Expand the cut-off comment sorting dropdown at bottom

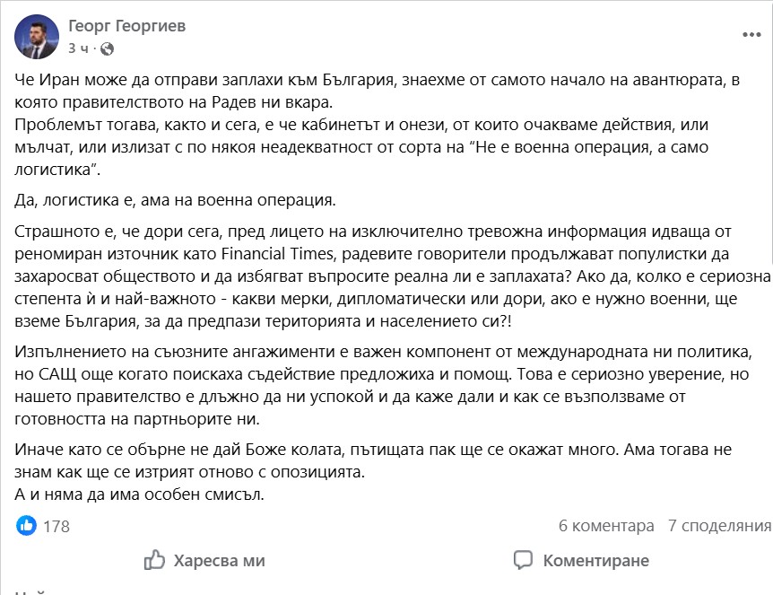(30, 592)
